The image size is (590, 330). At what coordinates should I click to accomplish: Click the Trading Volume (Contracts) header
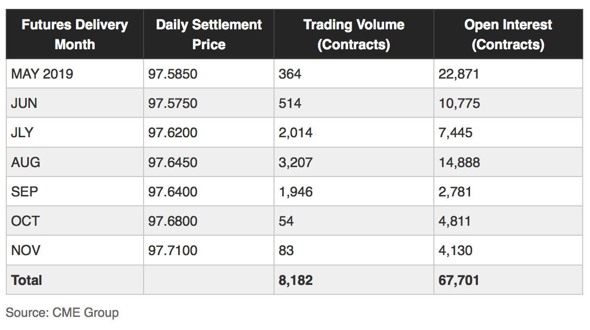[354, 34]
